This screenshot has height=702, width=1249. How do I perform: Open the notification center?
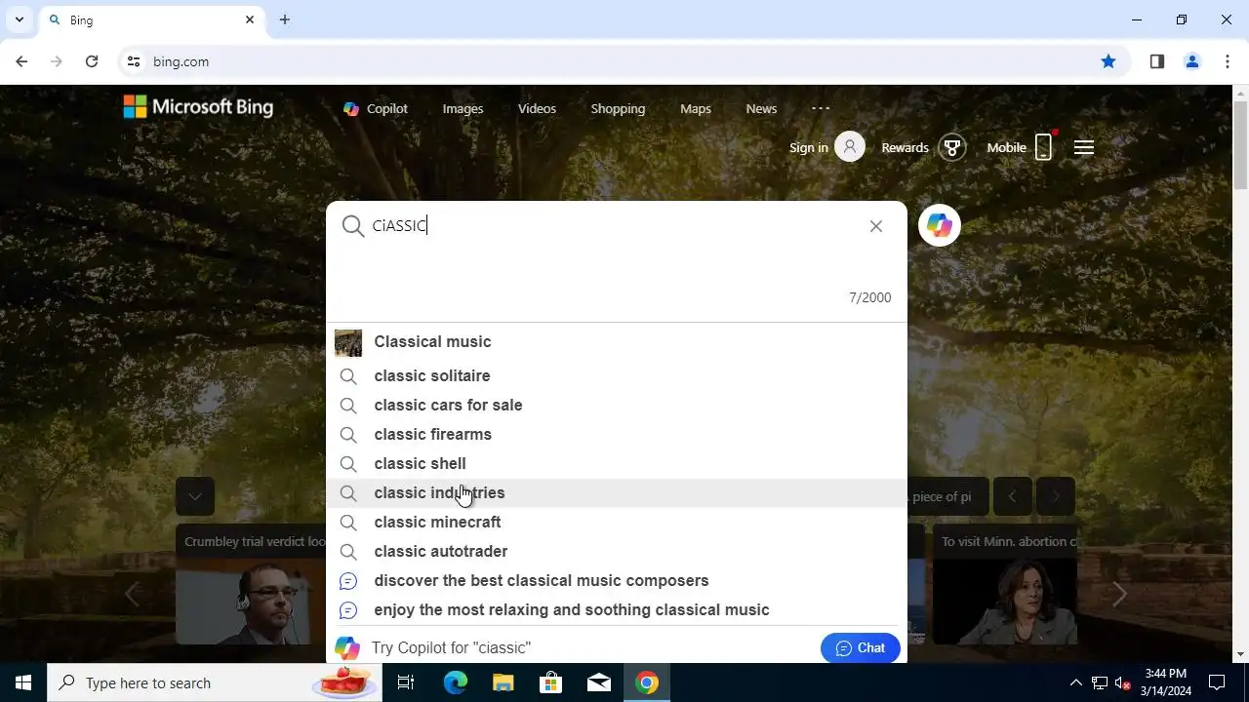coord(1217,682)
